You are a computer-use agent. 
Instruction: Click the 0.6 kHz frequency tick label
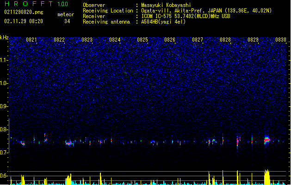[x=4, y=176]
